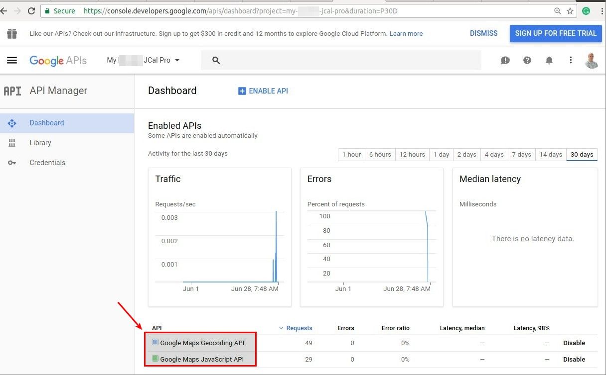Image resolution: width=606 pixels, height=375 pixels.
Task: Click the zoom icon in address bar
Action: pos(558,10)
